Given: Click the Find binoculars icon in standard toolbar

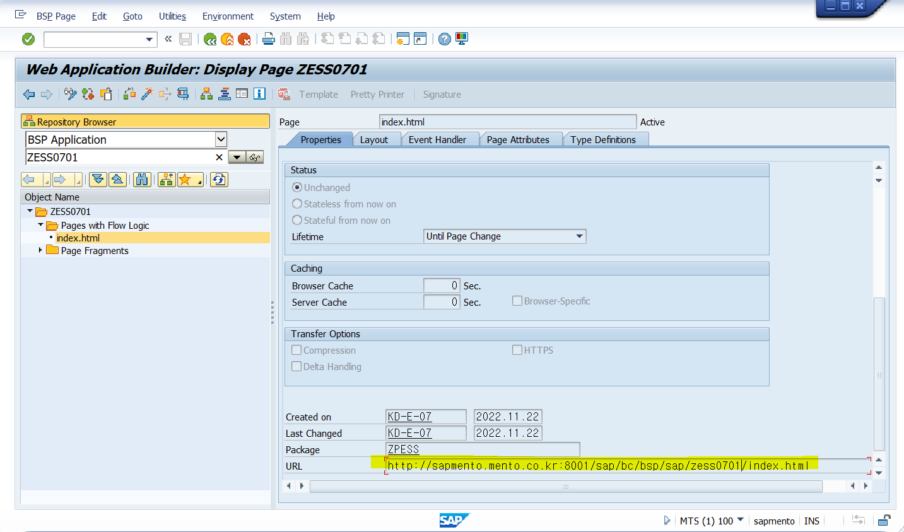Looking at the screenshot, I should click(286, 39).
